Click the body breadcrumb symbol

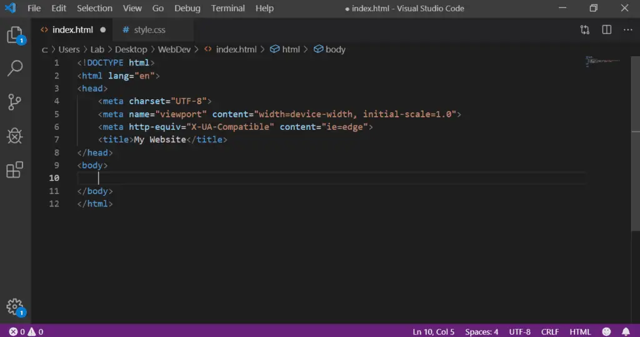[x=329, y=49]
